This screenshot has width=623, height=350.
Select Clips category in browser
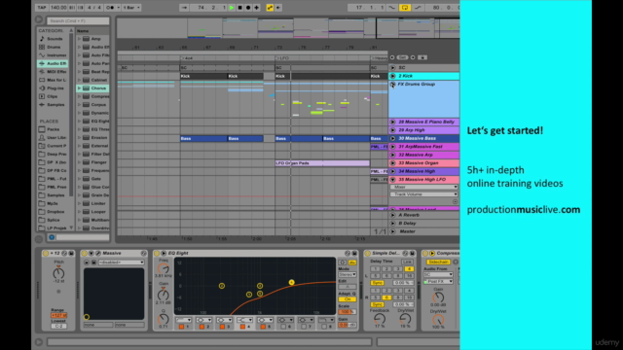pos(53,96)
